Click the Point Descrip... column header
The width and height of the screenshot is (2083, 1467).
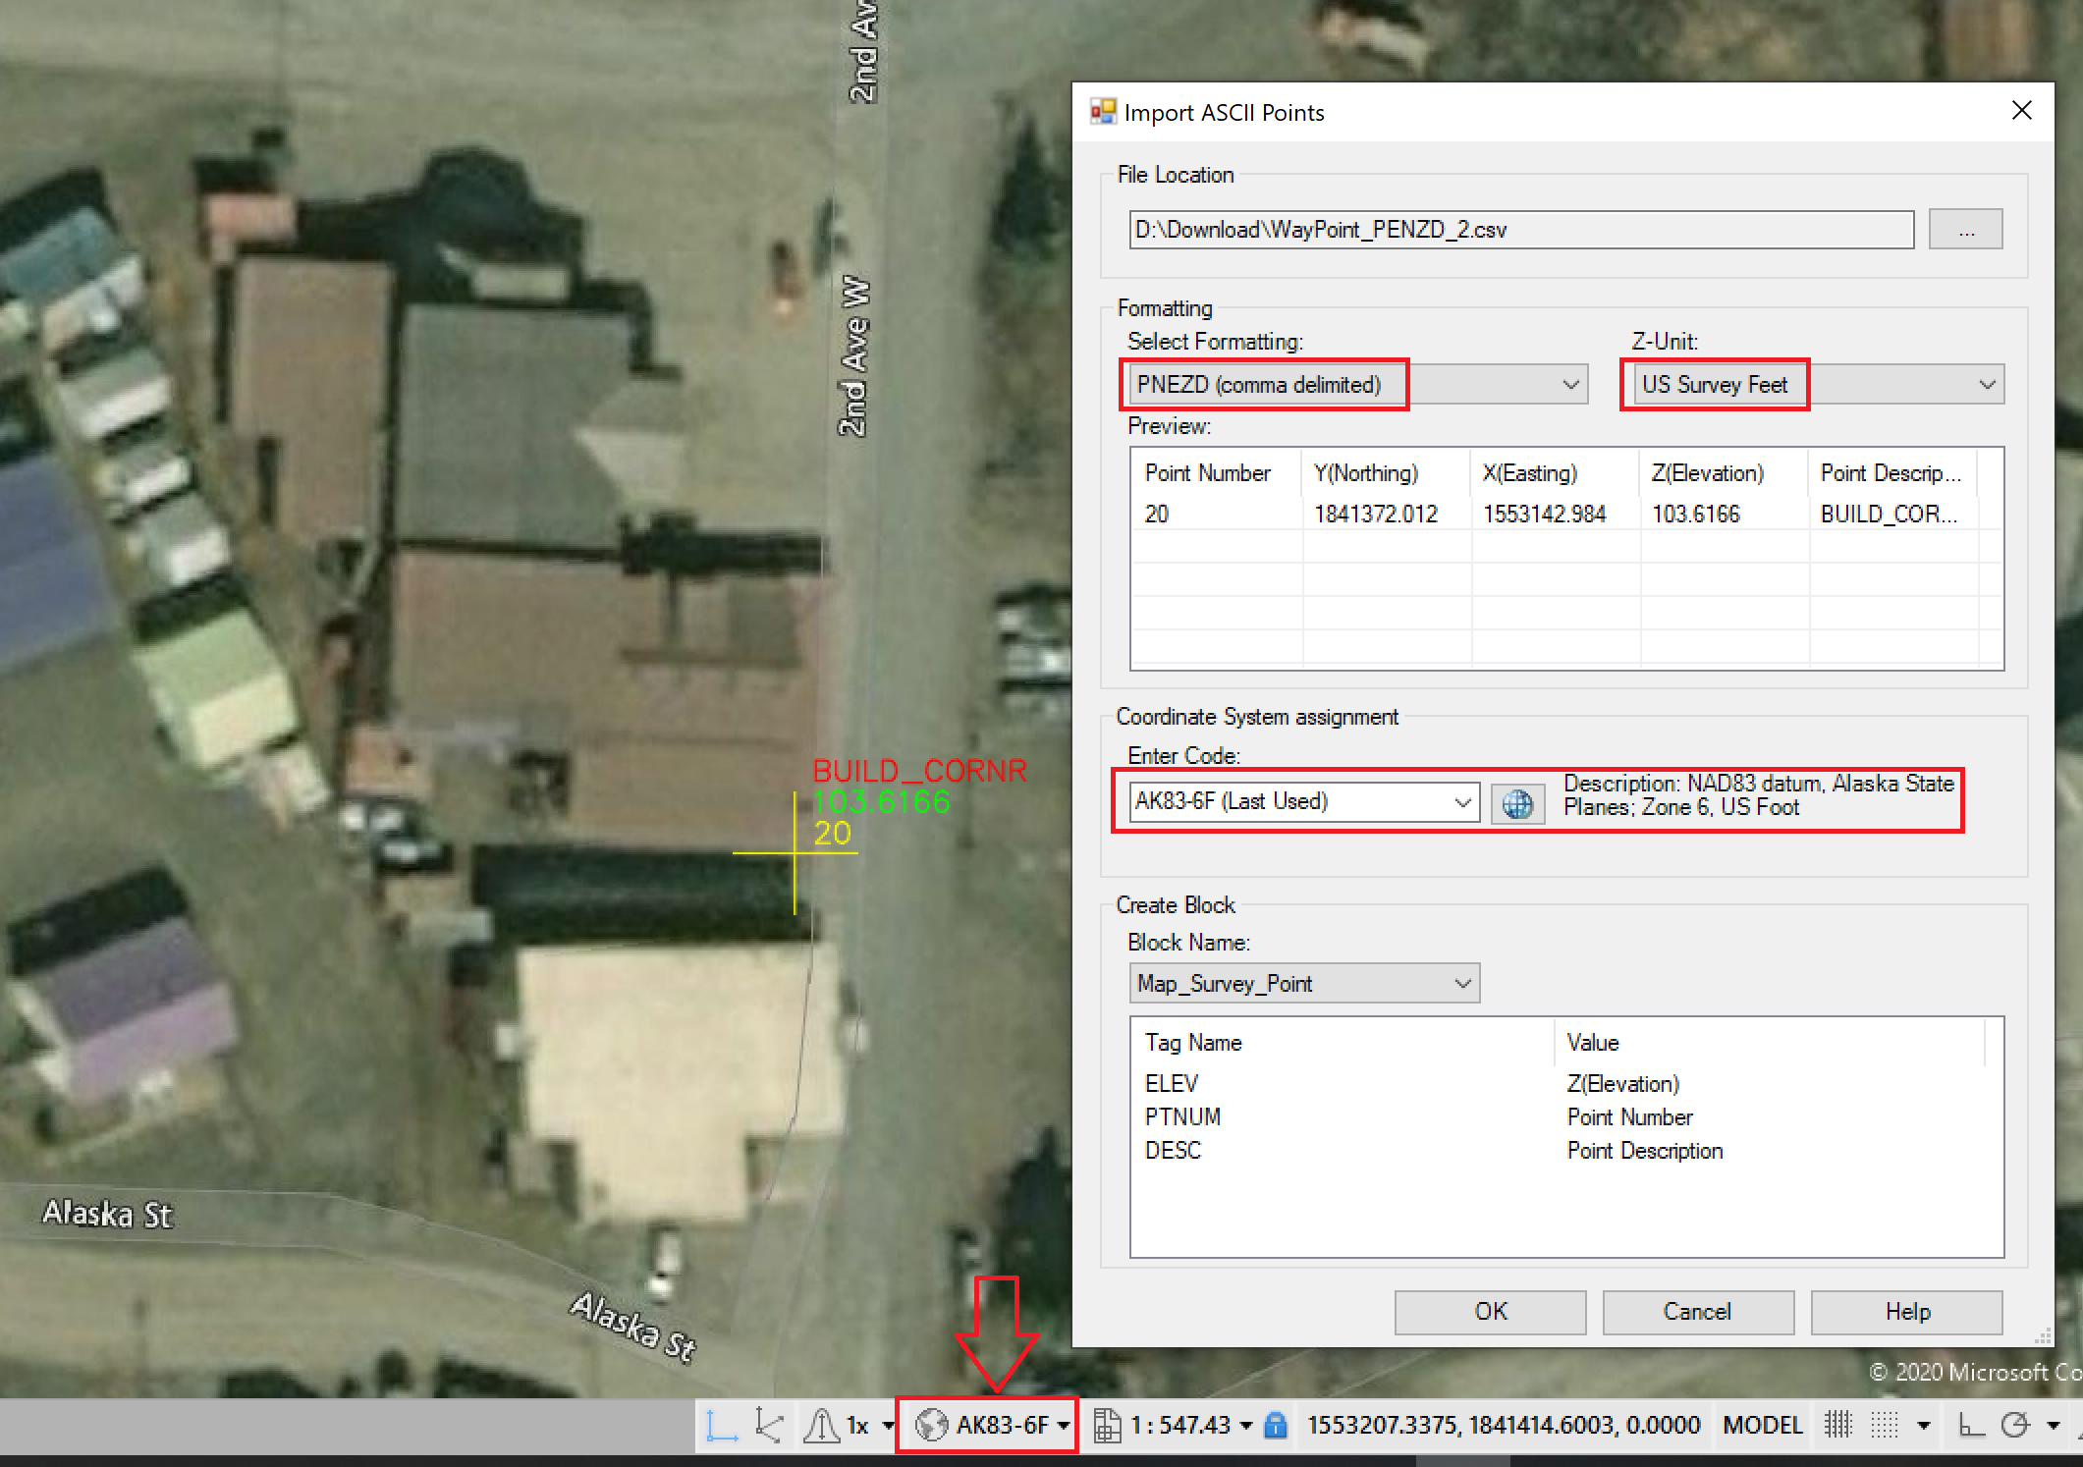(x=1892, y=473)
